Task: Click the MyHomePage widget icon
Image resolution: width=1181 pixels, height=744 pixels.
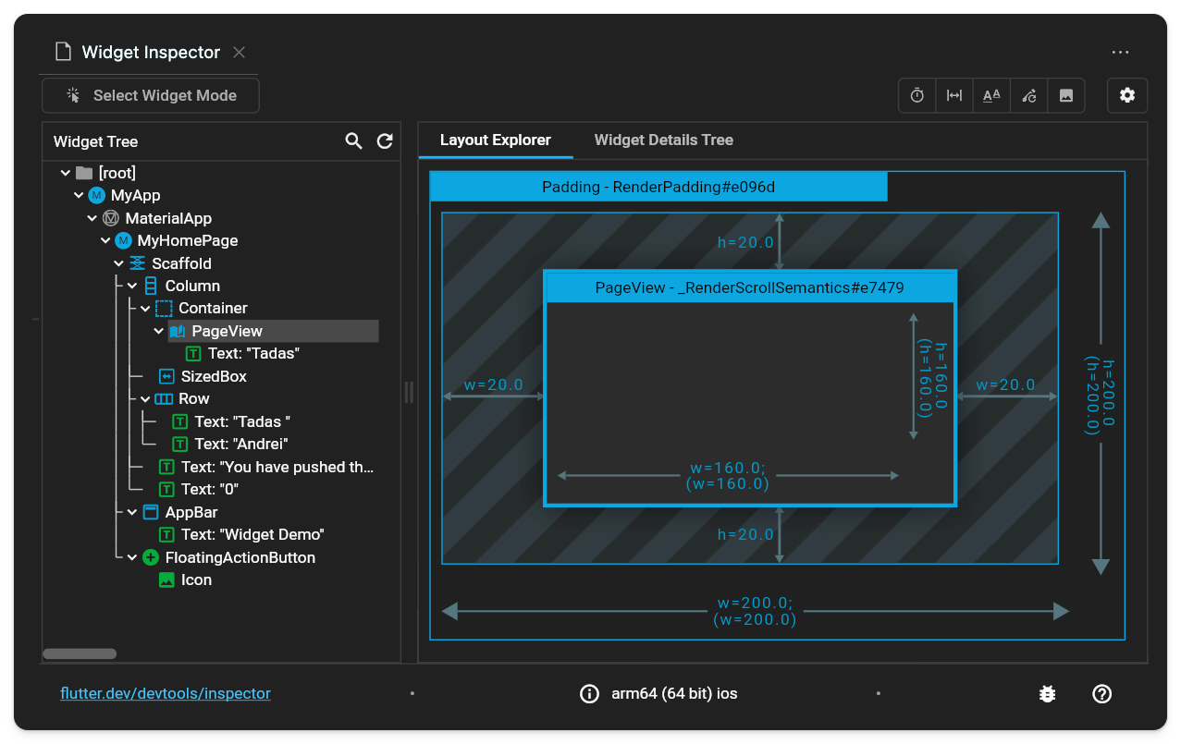Action: (124, 241)
